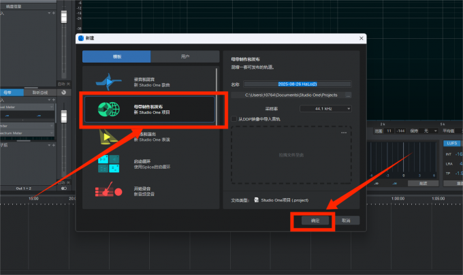Click the Studio One project file type icon
Viewport: 463px width, 275px height.
(x=255, y=200)
